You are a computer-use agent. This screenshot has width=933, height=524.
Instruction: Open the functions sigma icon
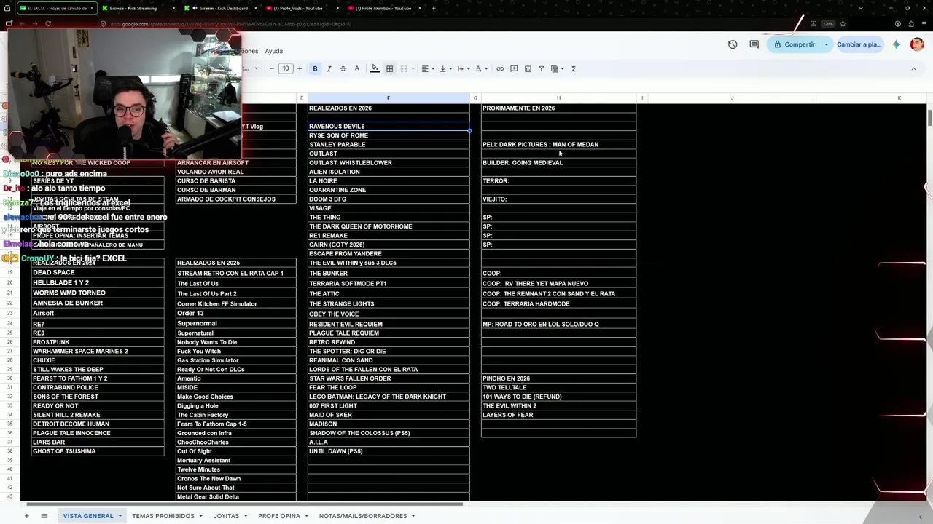574,68
